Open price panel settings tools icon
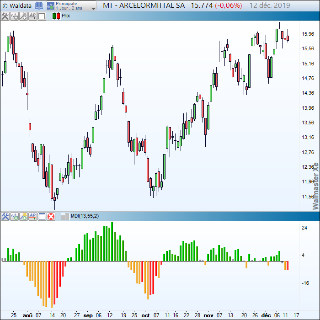The image size is (320, 320). click(5, 16)
